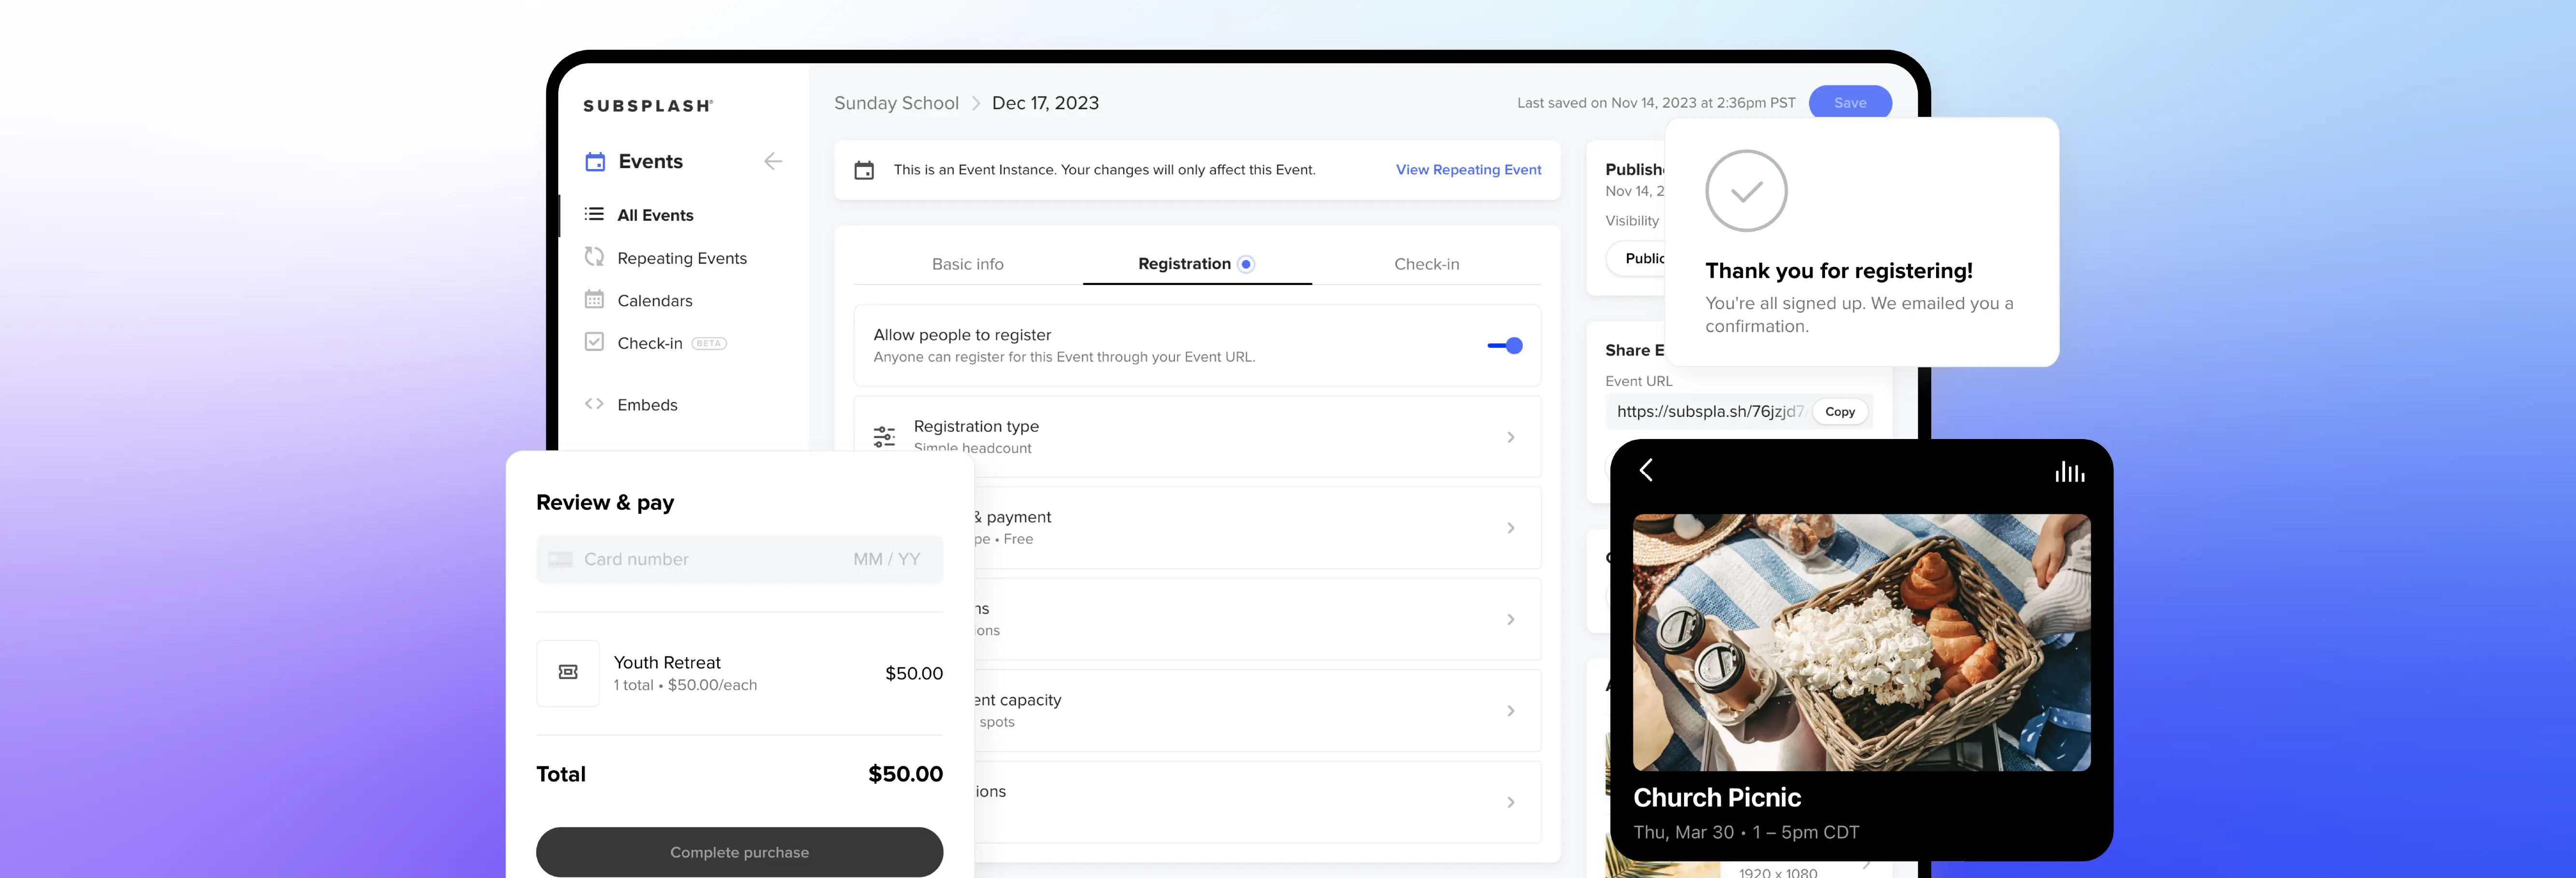Open Calendars via its calendar icon

[x=594, y=300]
